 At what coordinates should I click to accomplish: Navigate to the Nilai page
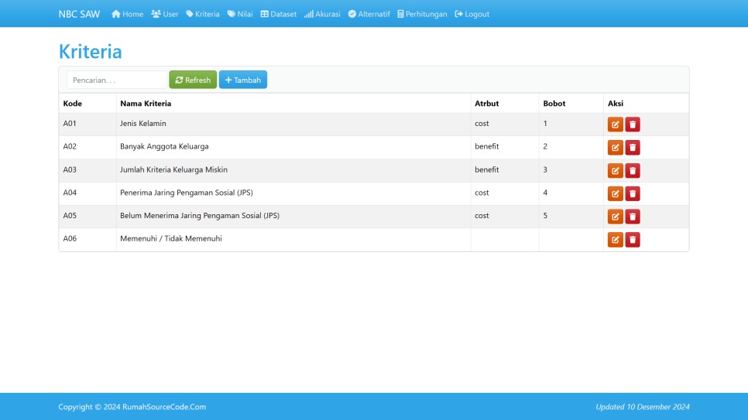tap(240, 14)
